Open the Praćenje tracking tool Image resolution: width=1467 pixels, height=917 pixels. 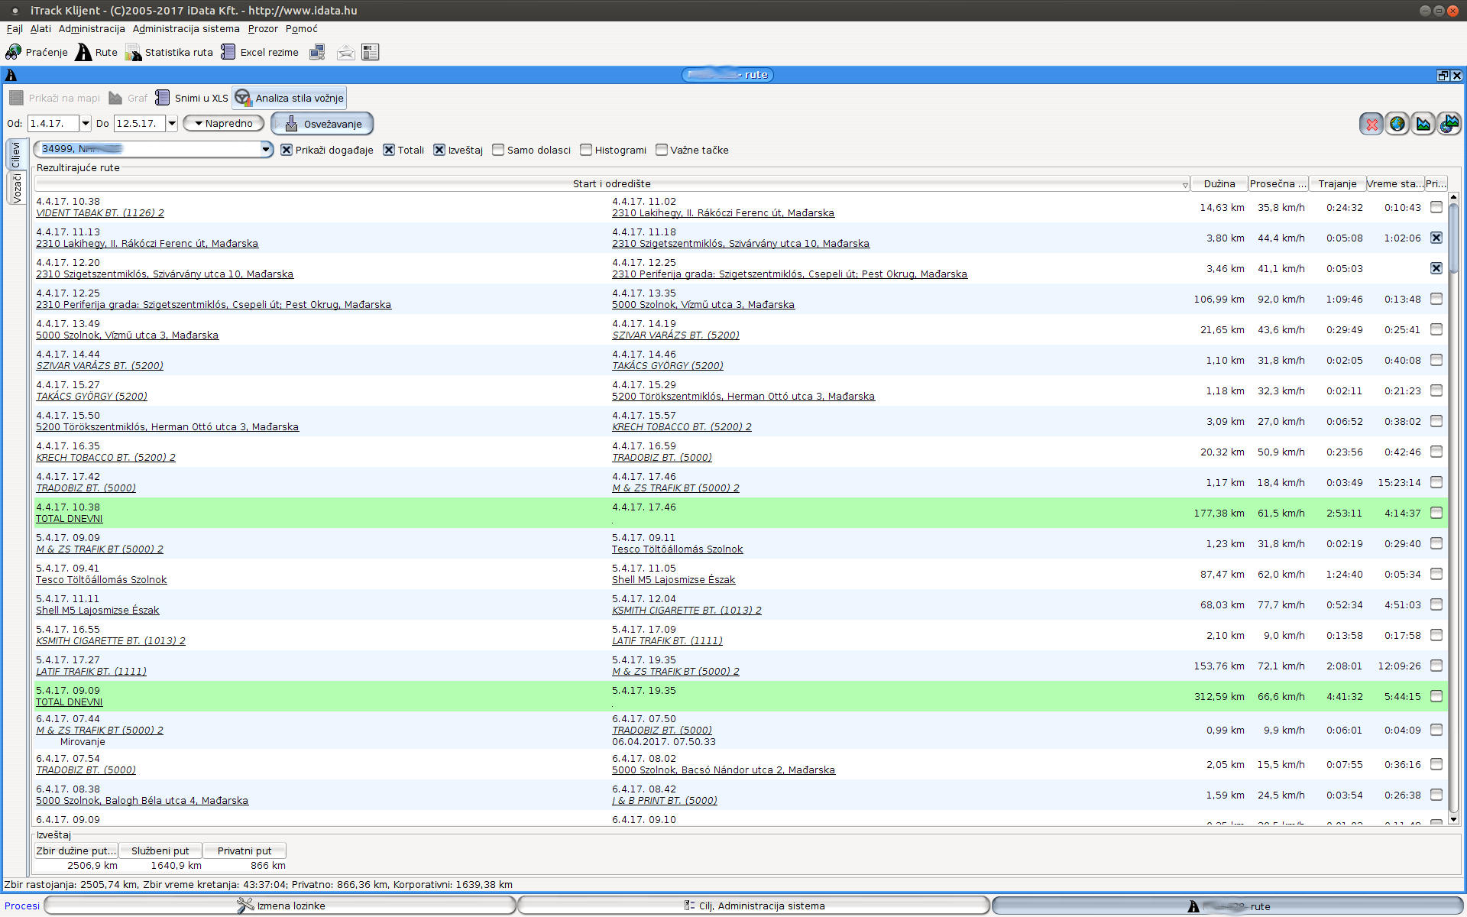(x=36, y=52)
